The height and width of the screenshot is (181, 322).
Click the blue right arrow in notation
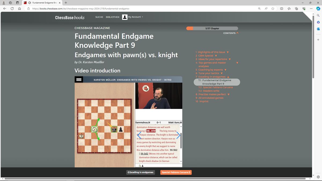178,136
